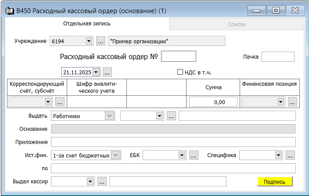Switch to the Список tab
This screenshot has width=309, height=196.
pos(236,24)
